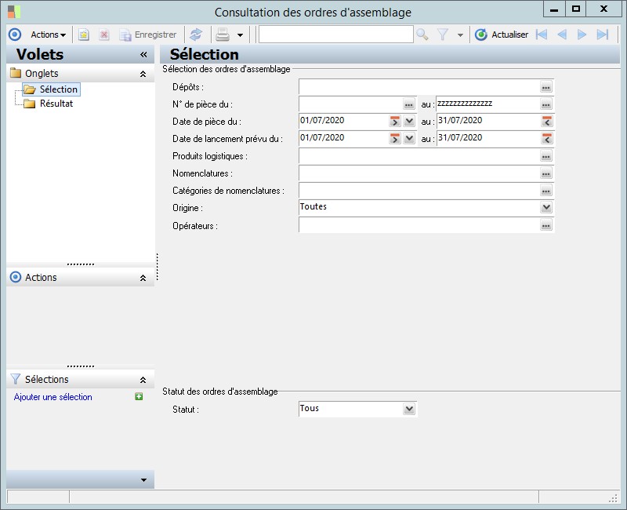Click the green add selection icon
627x510 pixels.
tap(139, 397)
